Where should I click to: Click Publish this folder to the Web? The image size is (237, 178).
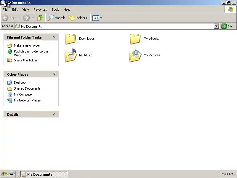[31, 53]
